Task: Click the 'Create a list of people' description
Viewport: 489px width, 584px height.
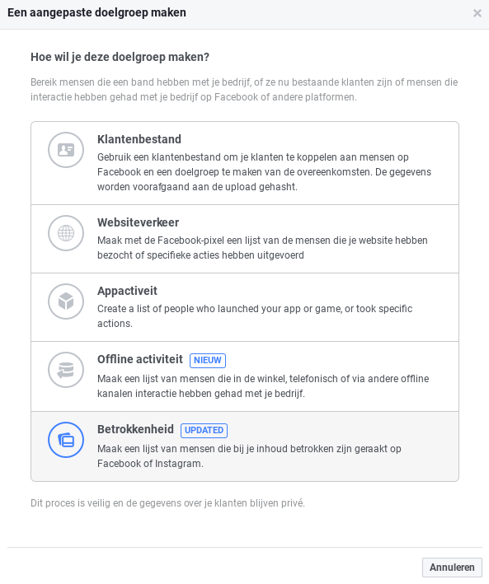Action: coord(255,315)
